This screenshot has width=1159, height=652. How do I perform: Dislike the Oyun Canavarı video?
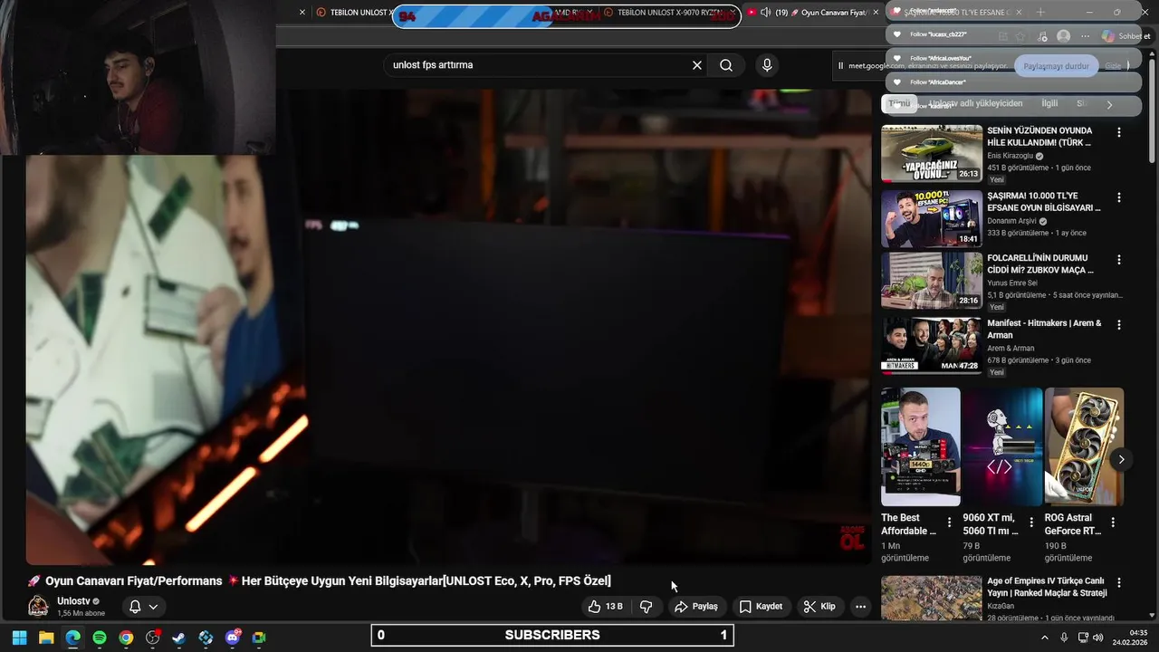647,607
